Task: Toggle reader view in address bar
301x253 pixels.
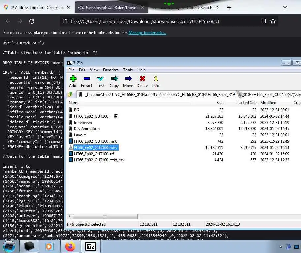Action: [264, 21]
